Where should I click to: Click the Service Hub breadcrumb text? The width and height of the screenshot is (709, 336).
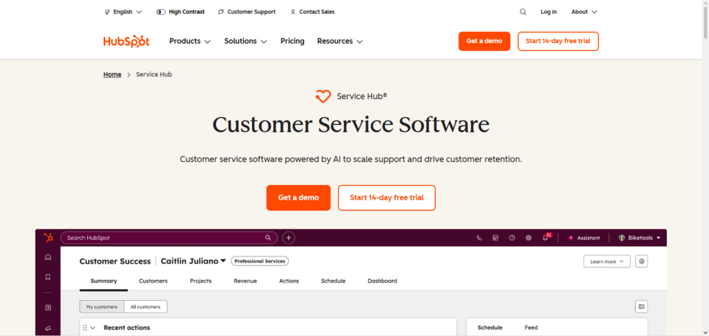pos(154,75)
